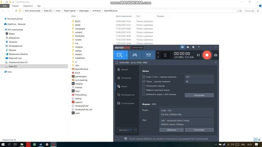Click the Bandicam lock icon in title bar
Image resolution: width=262 pixels, height=147 pixels.
coord(182,47)
